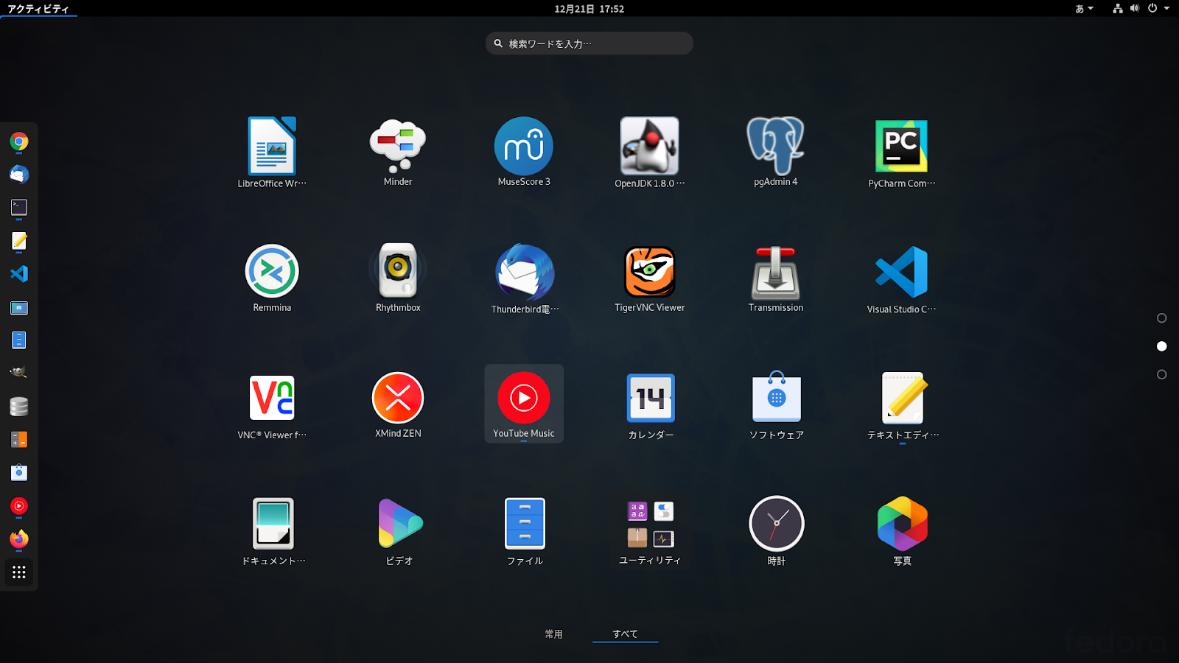Open the screenshot tool in the dock

(19, 307)
